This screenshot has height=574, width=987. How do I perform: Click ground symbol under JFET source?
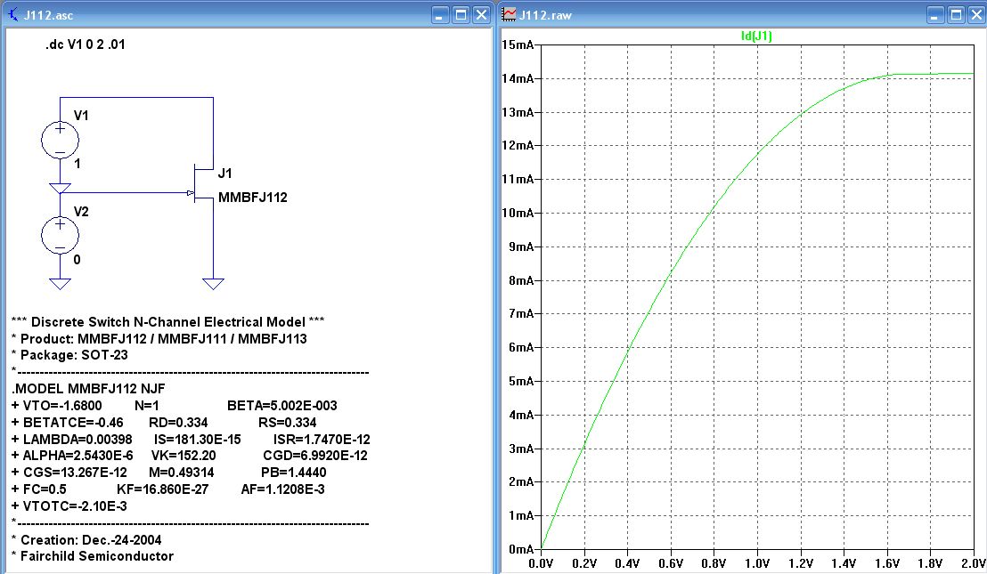pyautogui.click(x=214, y=284)
